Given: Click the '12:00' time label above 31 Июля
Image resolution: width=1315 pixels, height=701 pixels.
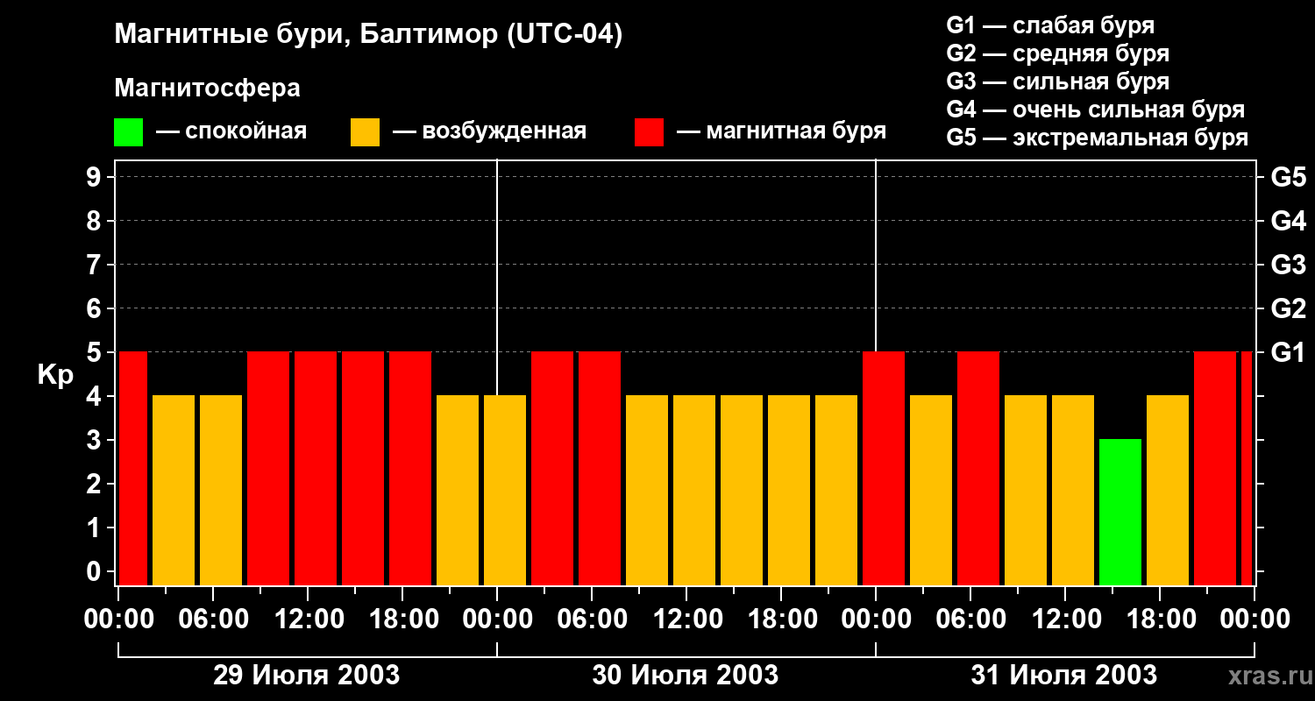Looking at the screenshot, I should click(x=1065, y=620).
